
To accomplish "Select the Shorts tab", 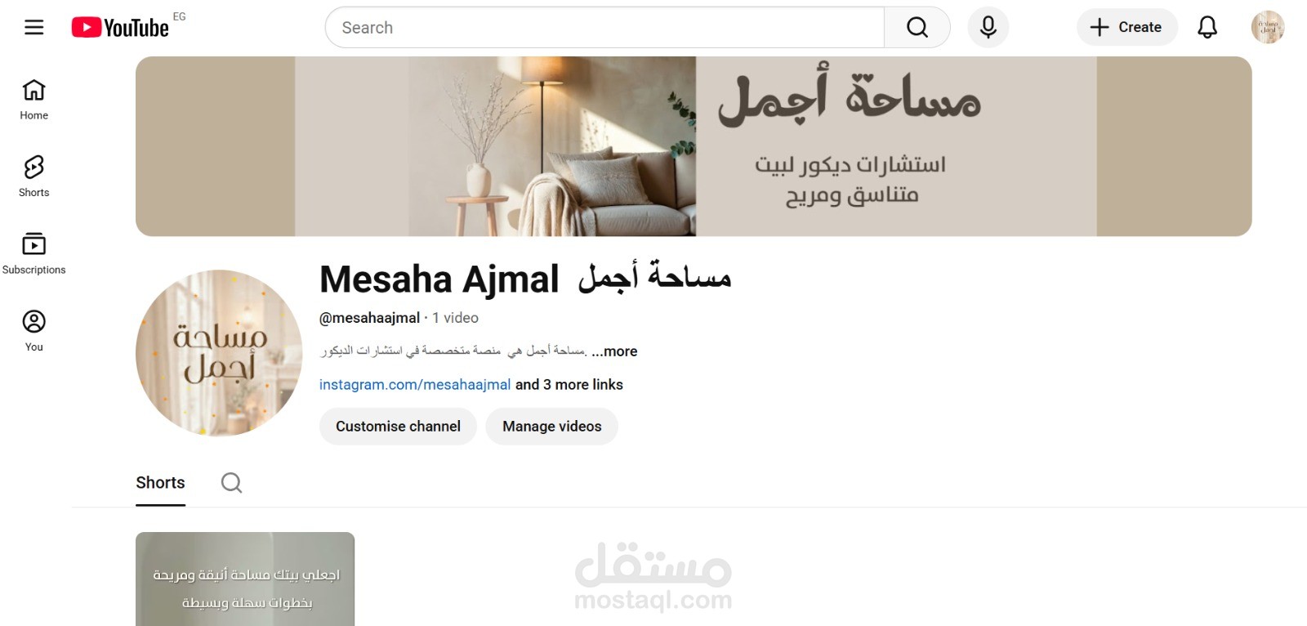I will (160, 483).
